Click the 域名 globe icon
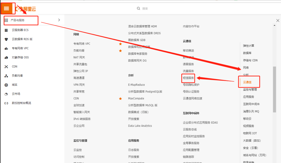Image resolution: width=281 pixels, height=163 pixels. (6, 85)
